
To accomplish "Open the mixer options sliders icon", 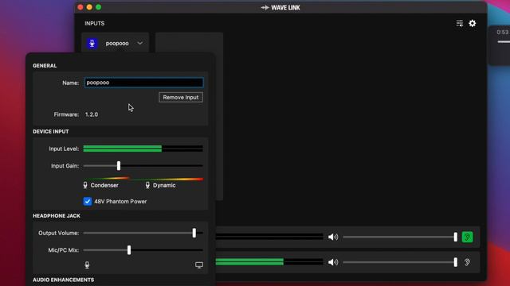I will point(460,23).
